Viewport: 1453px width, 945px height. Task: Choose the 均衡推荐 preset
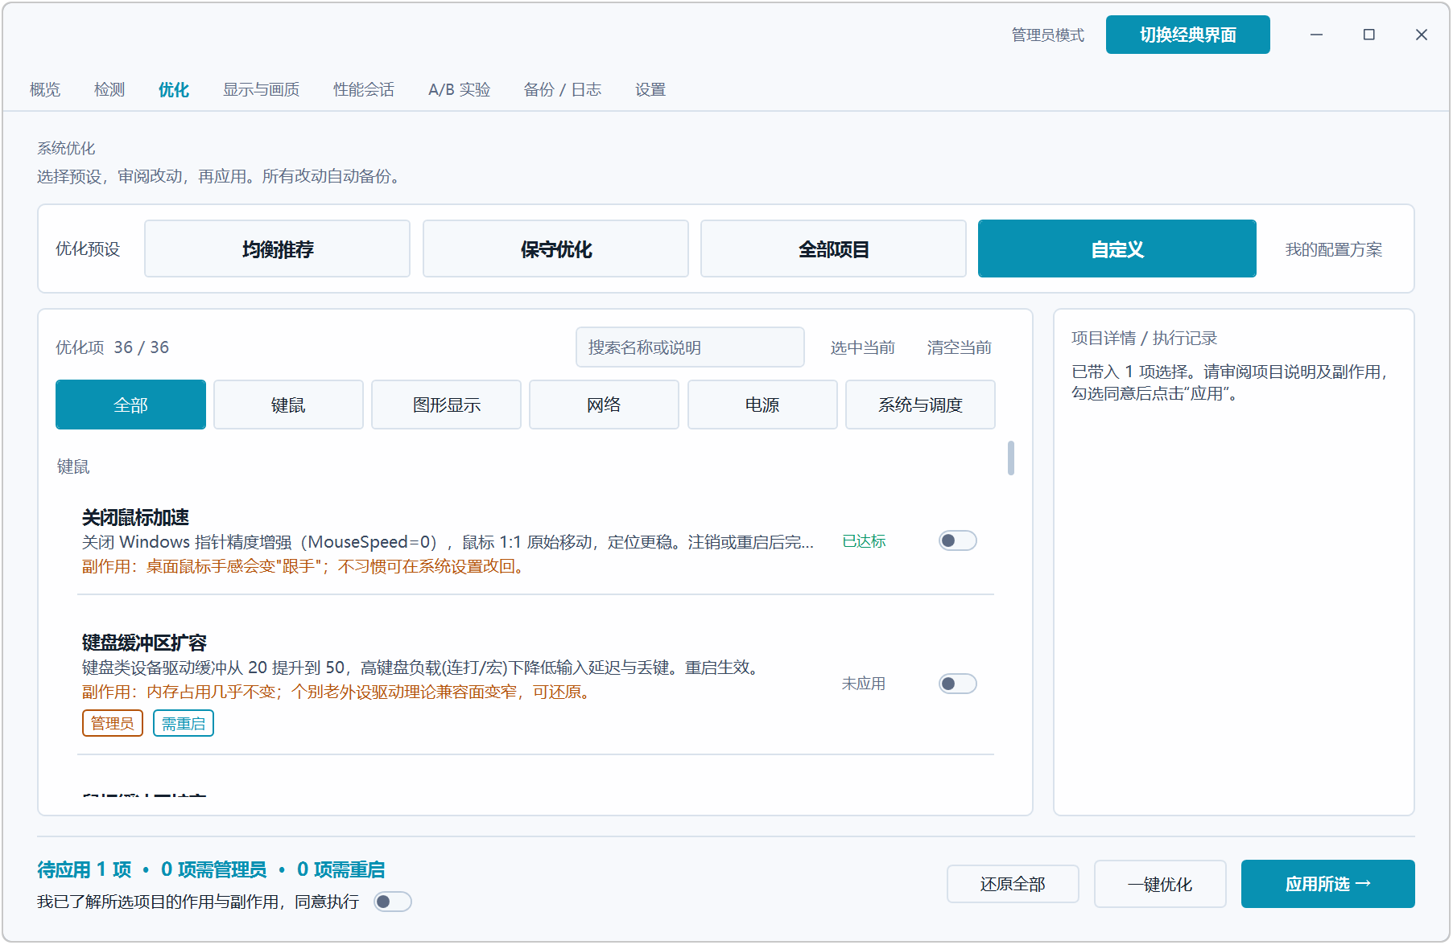(277, 249)
